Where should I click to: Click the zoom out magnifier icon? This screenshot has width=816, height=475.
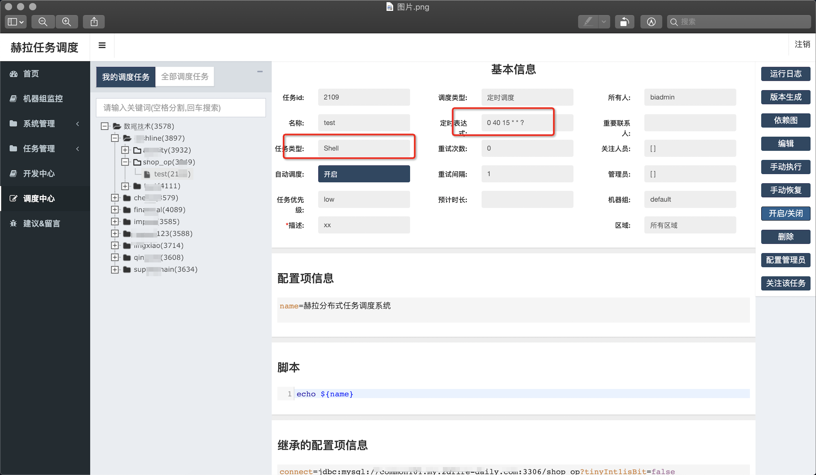[43, 22]
